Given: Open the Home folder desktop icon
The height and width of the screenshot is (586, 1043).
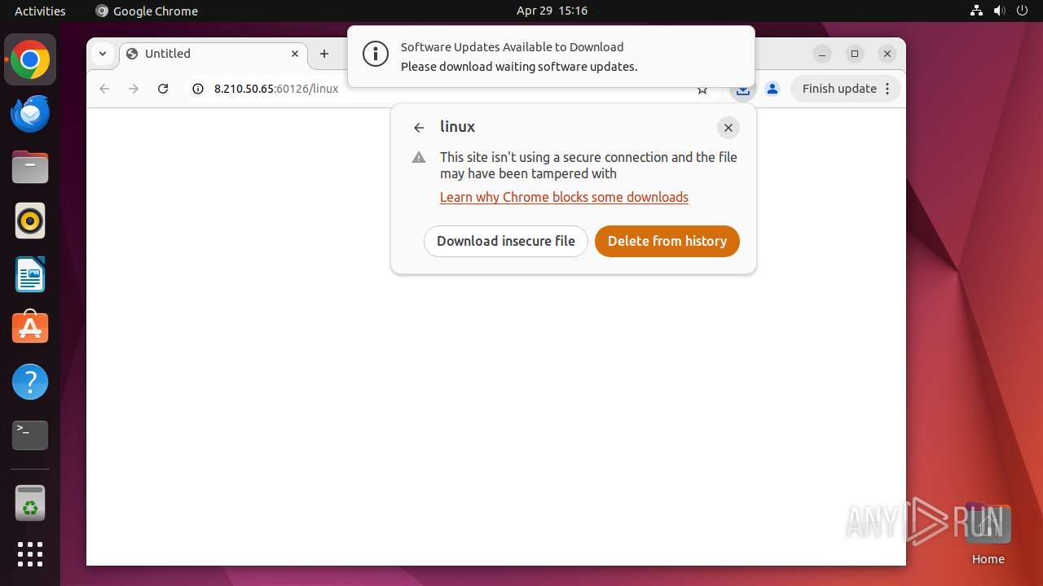Looking at the screenshot, I should (988, 534).
